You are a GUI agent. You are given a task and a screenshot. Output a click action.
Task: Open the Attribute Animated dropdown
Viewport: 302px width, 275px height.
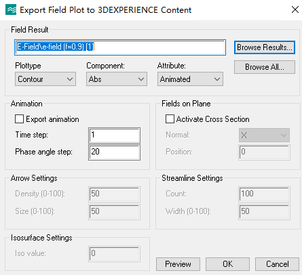[190, 79]
